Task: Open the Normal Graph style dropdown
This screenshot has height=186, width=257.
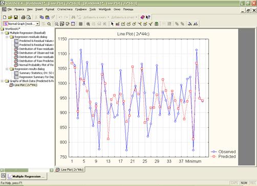Action: click(38, 24)
